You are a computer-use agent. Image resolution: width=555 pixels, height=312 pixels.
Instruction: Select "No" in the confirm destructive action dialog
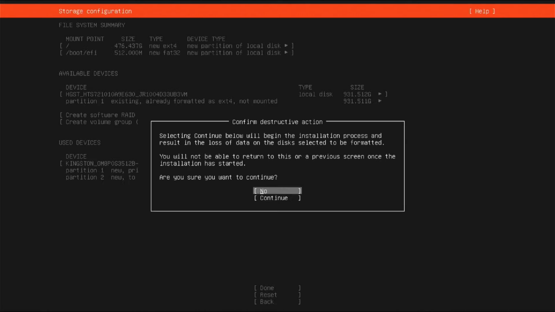point(277,191)
